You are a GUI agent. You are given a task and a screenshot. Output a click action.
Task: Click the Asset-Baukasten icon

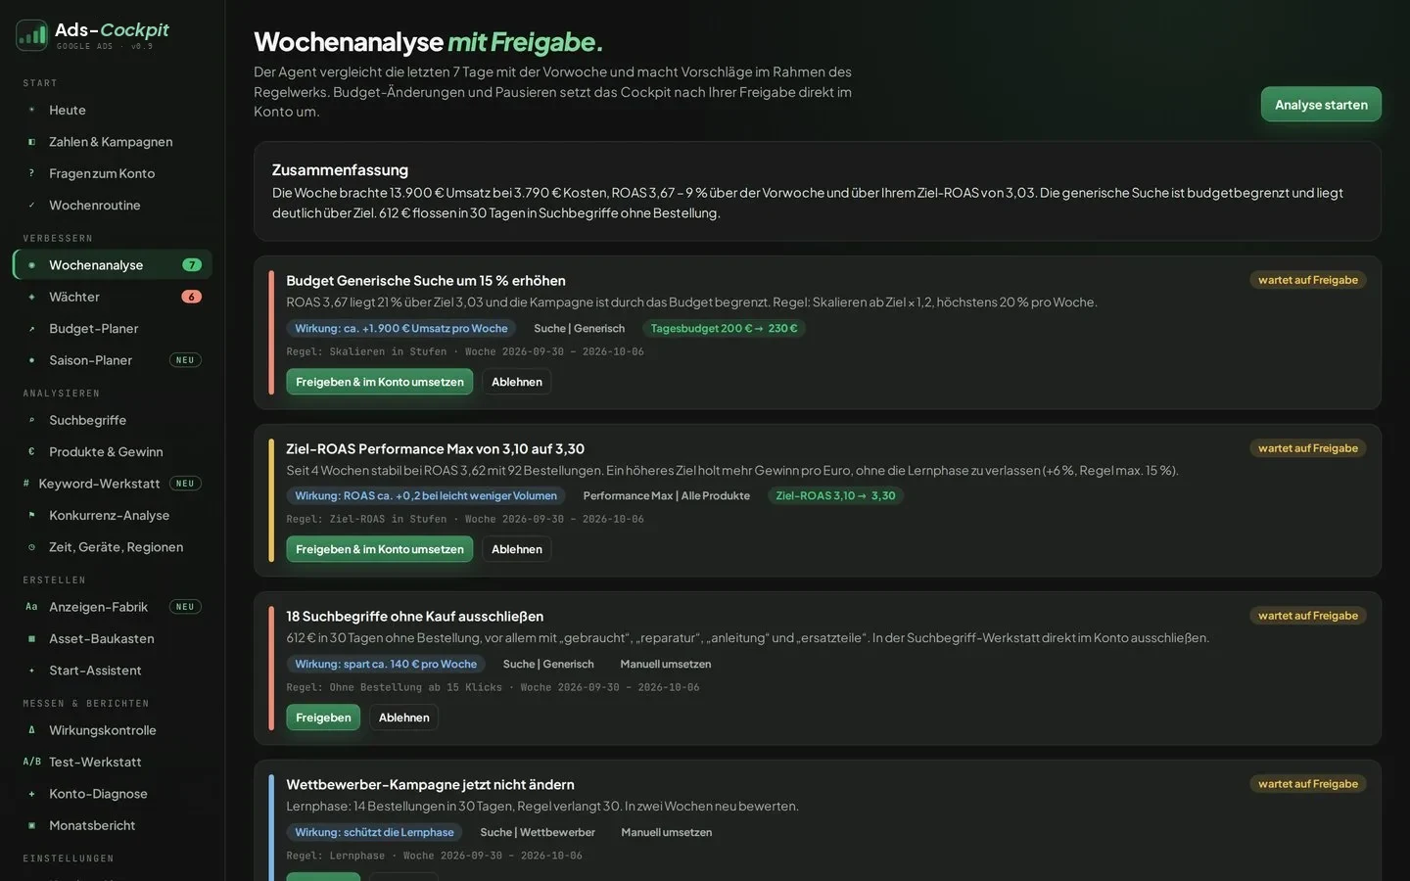(x=31, y=639)
